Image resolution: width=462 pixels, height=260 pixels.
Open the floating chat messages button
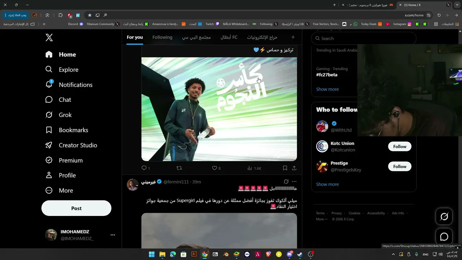tap(444, 237)
